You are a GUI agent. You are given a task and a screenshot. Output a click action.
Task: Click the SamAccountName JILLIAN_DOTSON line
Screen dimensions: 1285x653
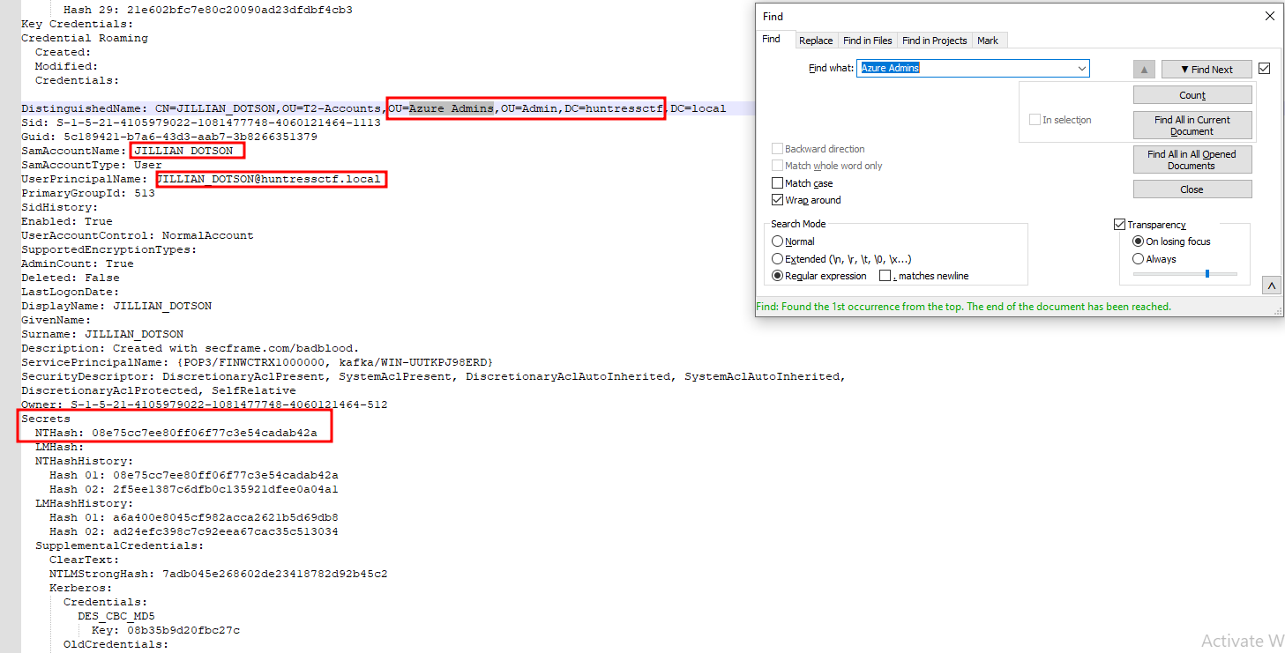pyautogui.click(x=127, y=151)
